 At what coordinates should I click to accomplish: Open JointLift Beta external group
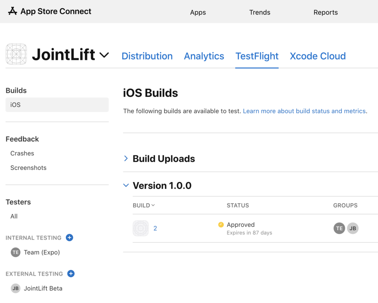coord(43,288)
